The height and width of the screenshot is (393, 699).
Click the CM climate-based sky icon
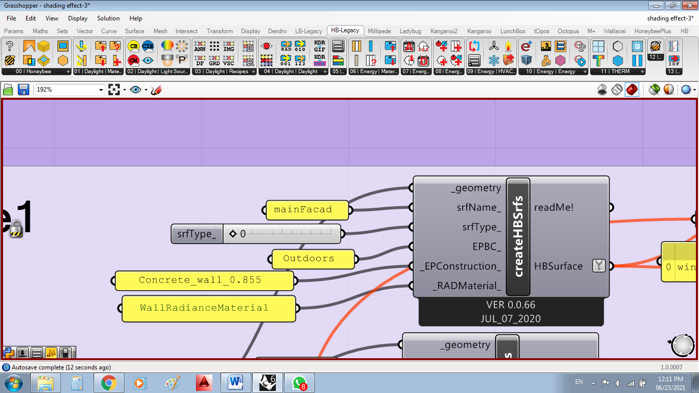tap(134, 60)
